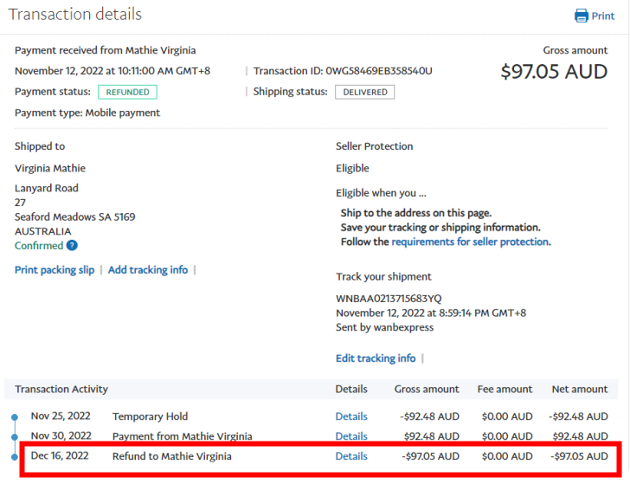630x484 pixels.
Task: Click the $97.05 AUD gross amount total
Action: (554, 72)
